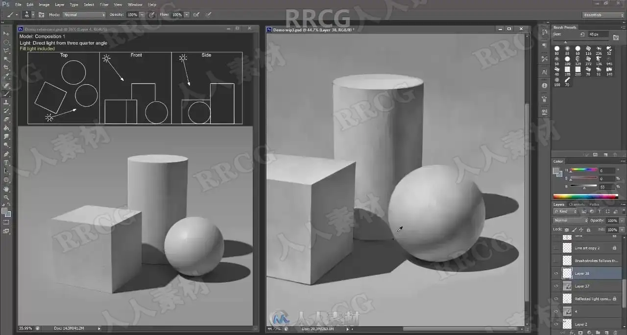The height and width of the screenshot is (335, 627).
Task: Click Restore brush size icon beside Size
Action: (x=582, y=34)
